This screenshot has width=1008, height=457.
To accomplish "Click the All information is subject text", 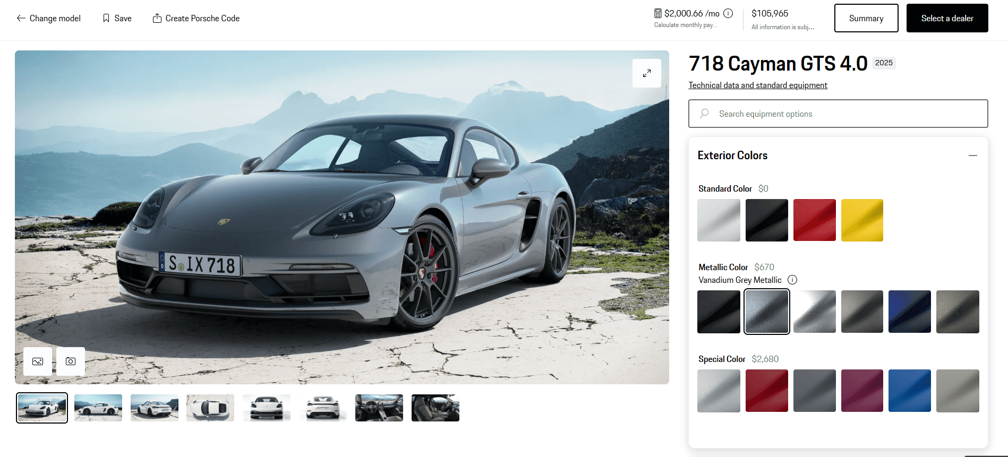I will 783,27.
